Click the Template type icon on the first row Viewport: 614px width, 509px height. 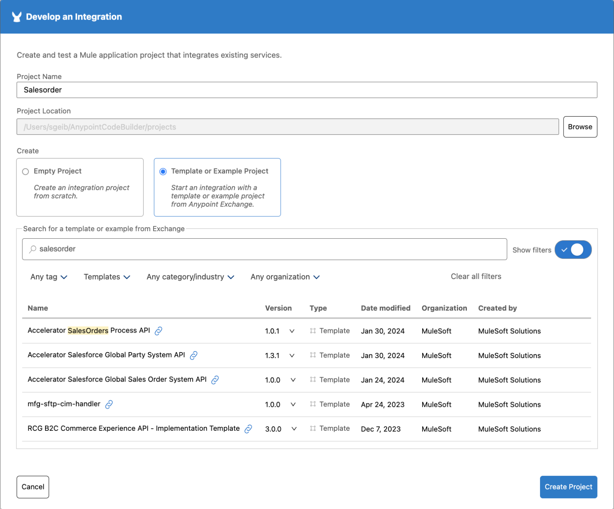(313, 331)
